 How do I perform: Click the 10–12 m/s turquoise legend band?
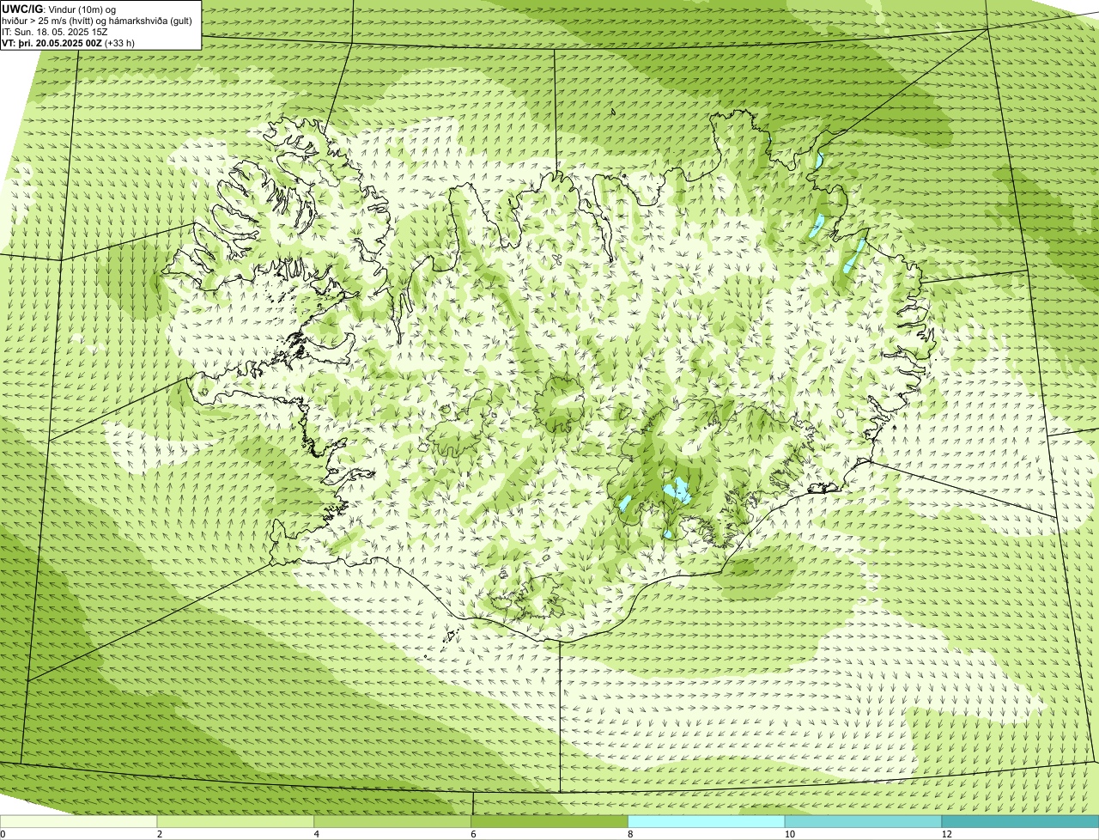coord(864,821)
